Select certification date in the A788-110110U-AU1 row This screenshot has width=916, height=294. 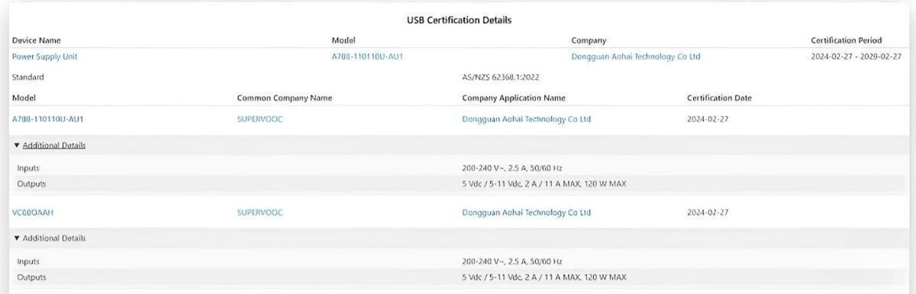coord(708,119)
